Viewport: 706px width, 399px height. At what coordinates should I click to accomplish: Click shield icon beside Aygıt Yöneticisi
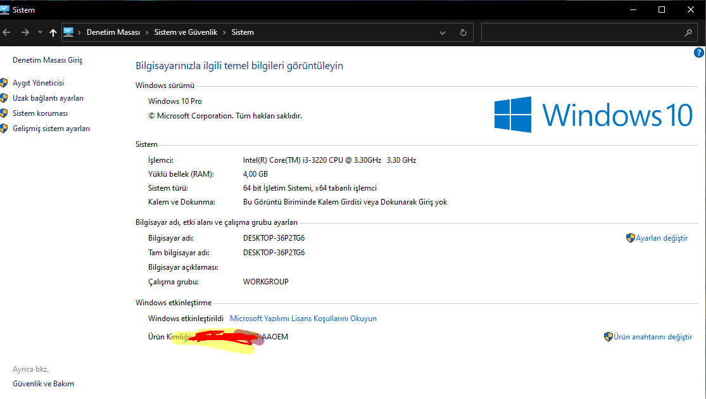(4, 83)
